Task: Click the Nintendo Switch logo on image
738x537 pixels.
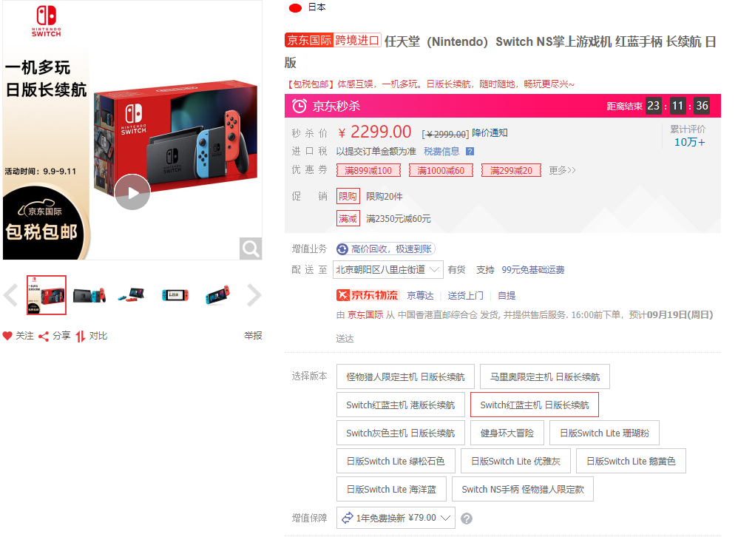Action: 46,21
